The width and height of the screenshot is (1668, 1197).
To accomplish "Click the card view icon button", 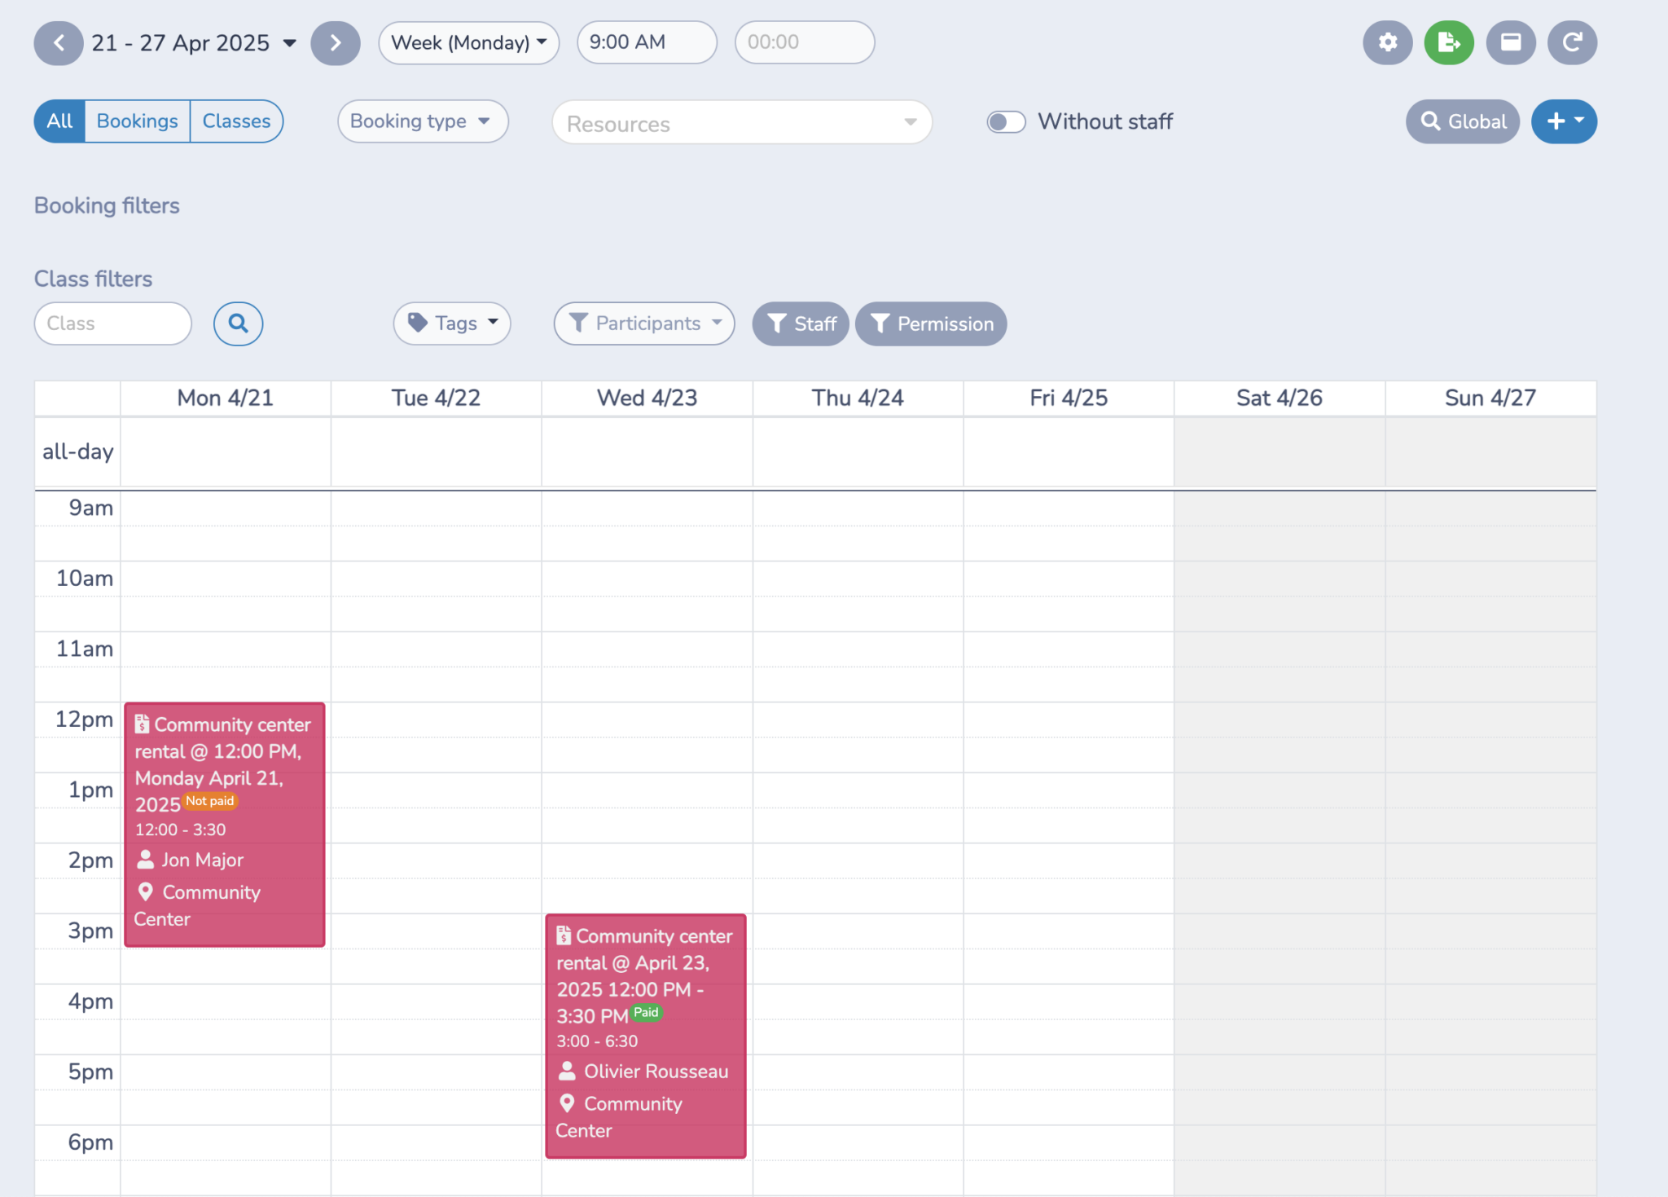I will coord(1511,42).
